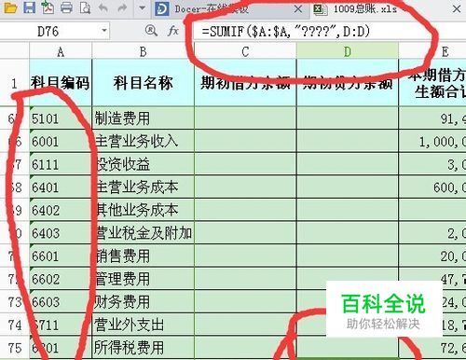Click the name box showing D76

click(x=48, y=31)
